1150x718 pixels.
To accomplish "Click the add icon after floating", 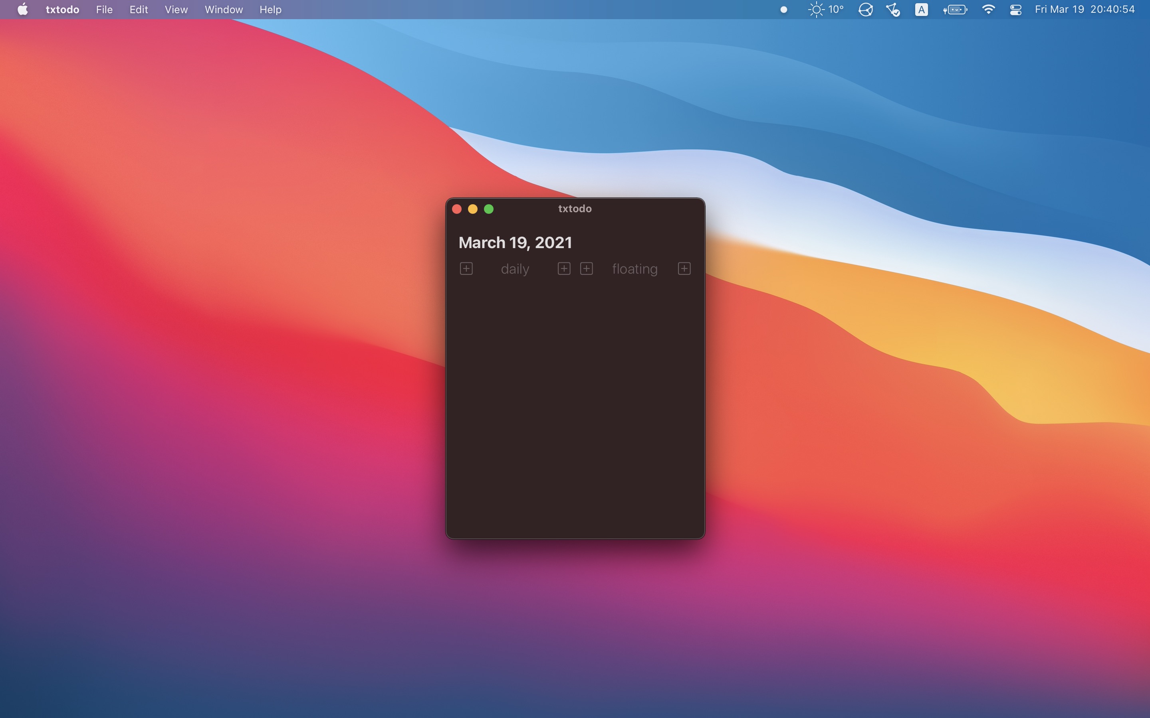I will coord(683,268).
